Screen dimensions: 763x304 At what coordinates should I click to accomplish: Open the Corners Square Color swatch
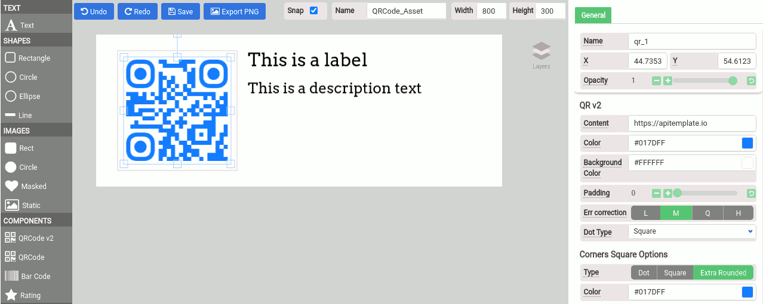pyautogui.click(x=747, y=292)
